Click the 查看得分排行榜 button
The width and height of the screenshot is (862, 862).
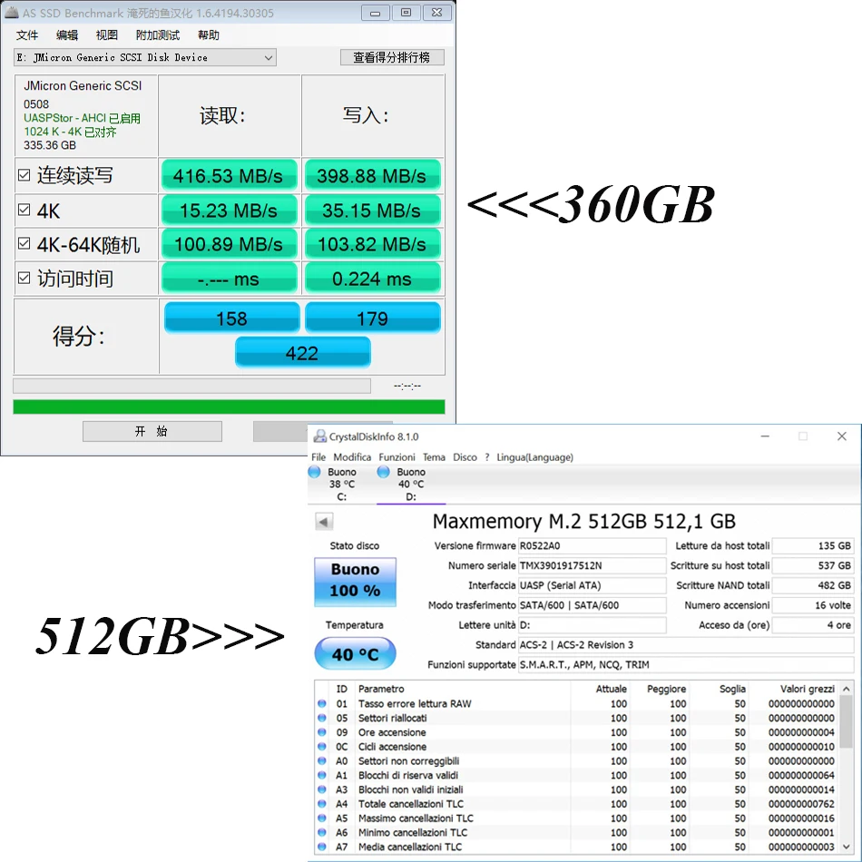click(392, 56)
